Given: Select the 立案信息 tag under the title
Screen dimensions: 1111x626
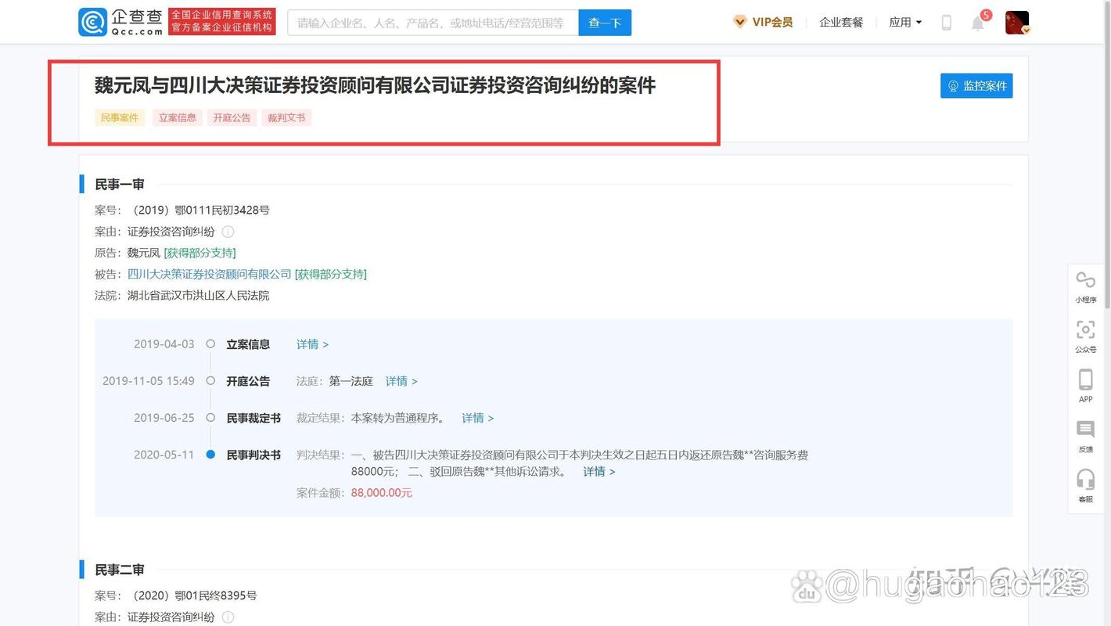Looking at the screenshot, I should coord(178,118).
